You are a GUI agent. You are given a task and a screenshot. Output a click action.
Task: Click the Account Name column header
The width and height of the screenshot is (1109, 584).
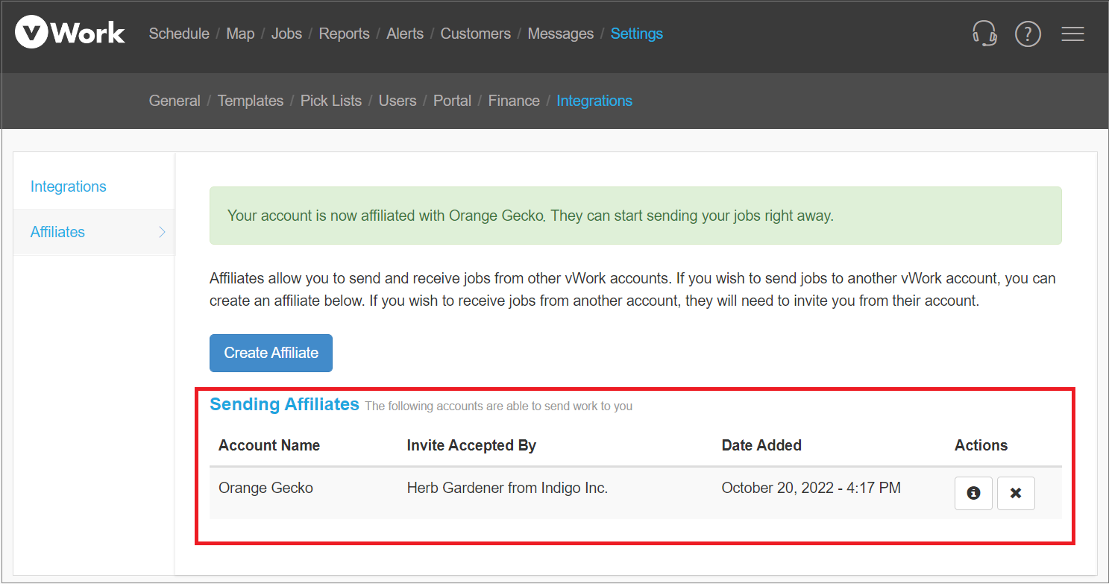click(x=269, y=445)
